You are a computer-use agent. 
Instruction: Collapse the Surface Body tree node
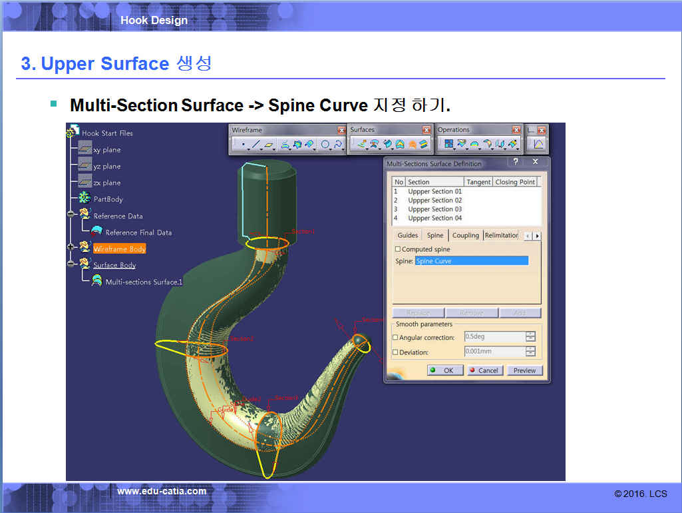[71, 264]
